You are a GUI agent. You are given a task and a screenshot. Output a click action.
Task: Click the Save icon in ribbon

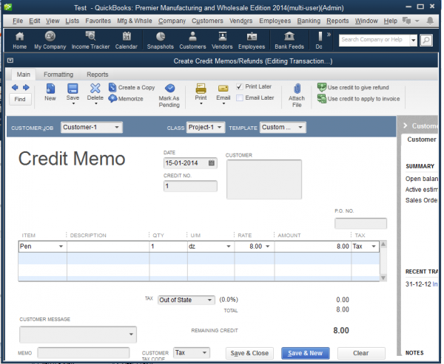tap(73, 93)
